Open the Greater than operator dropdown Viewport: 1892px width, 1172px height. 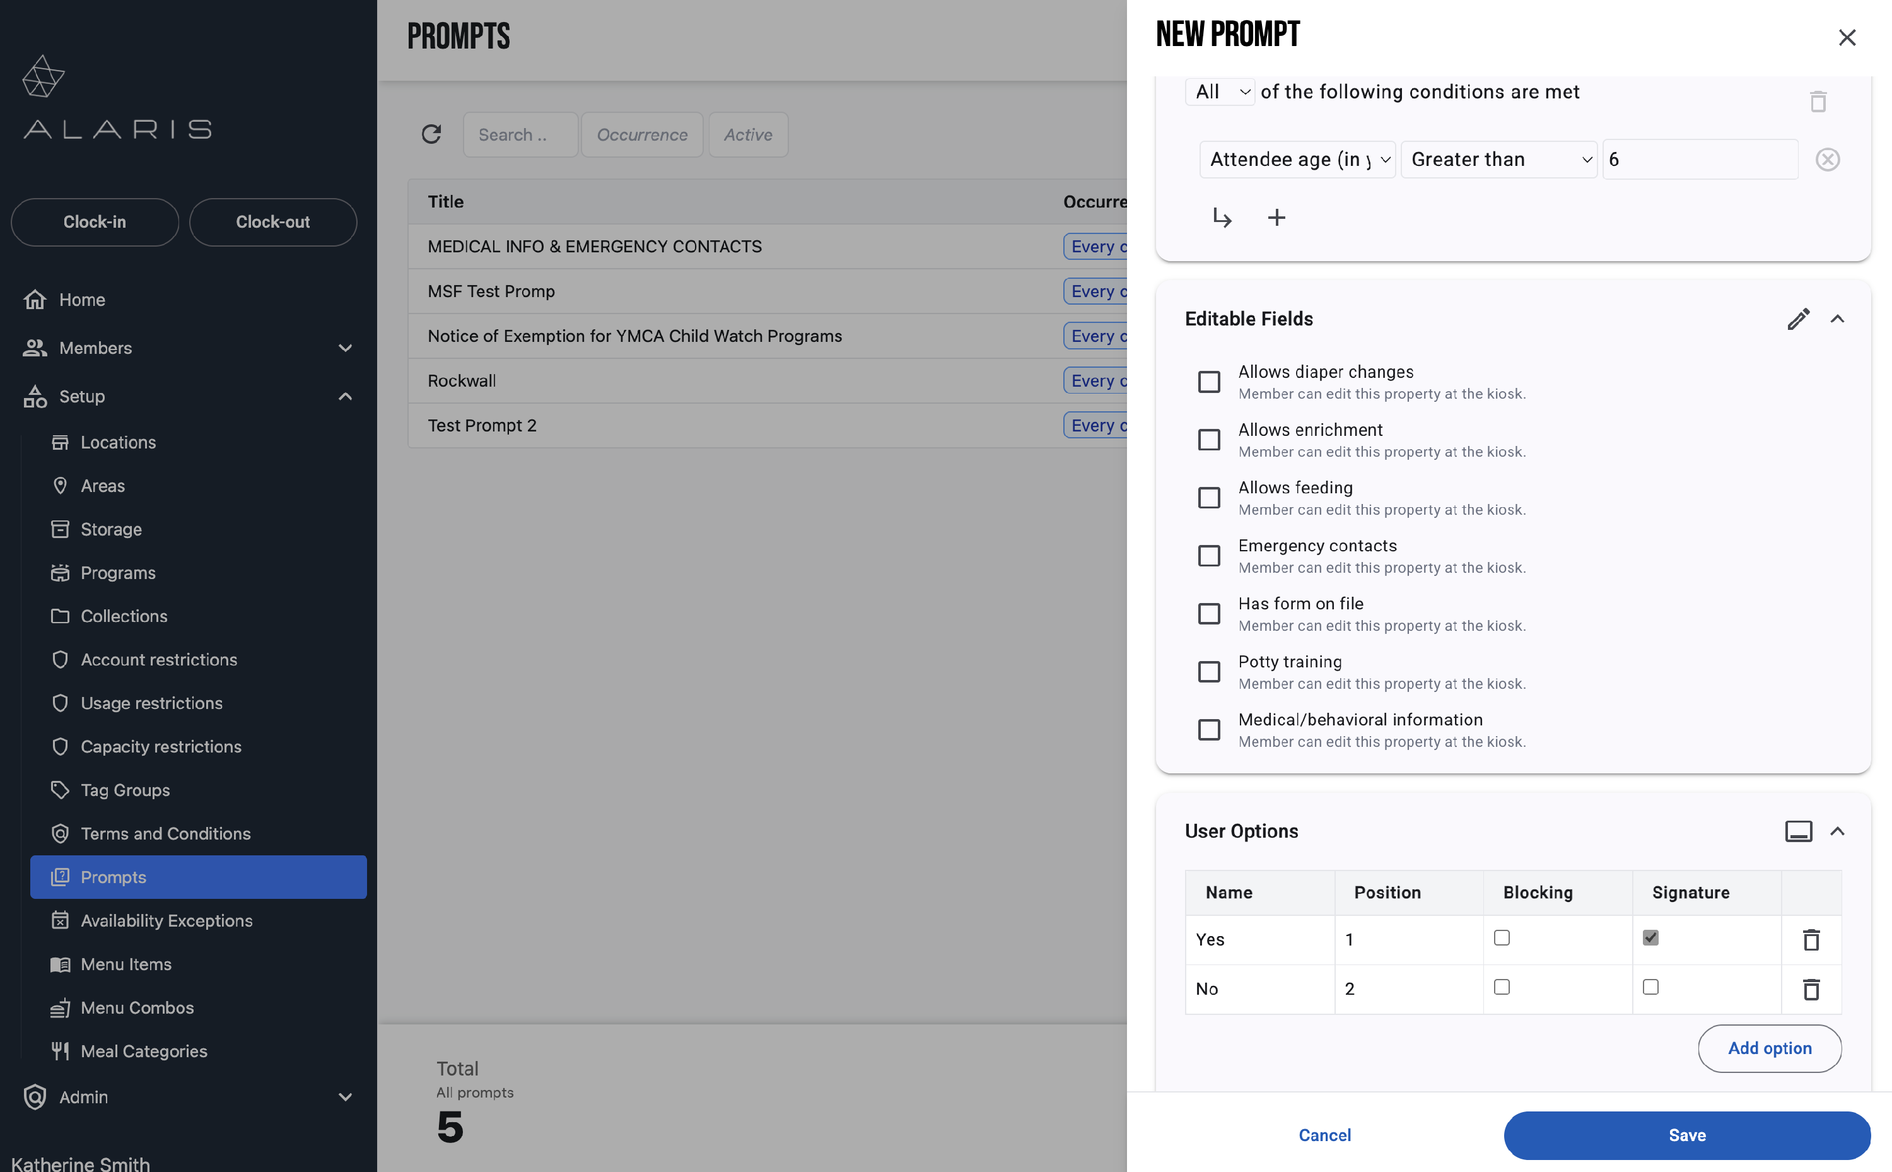(1498, 159)
